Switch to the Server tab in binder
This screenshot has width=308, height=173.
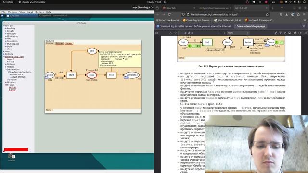pos(69,43)
